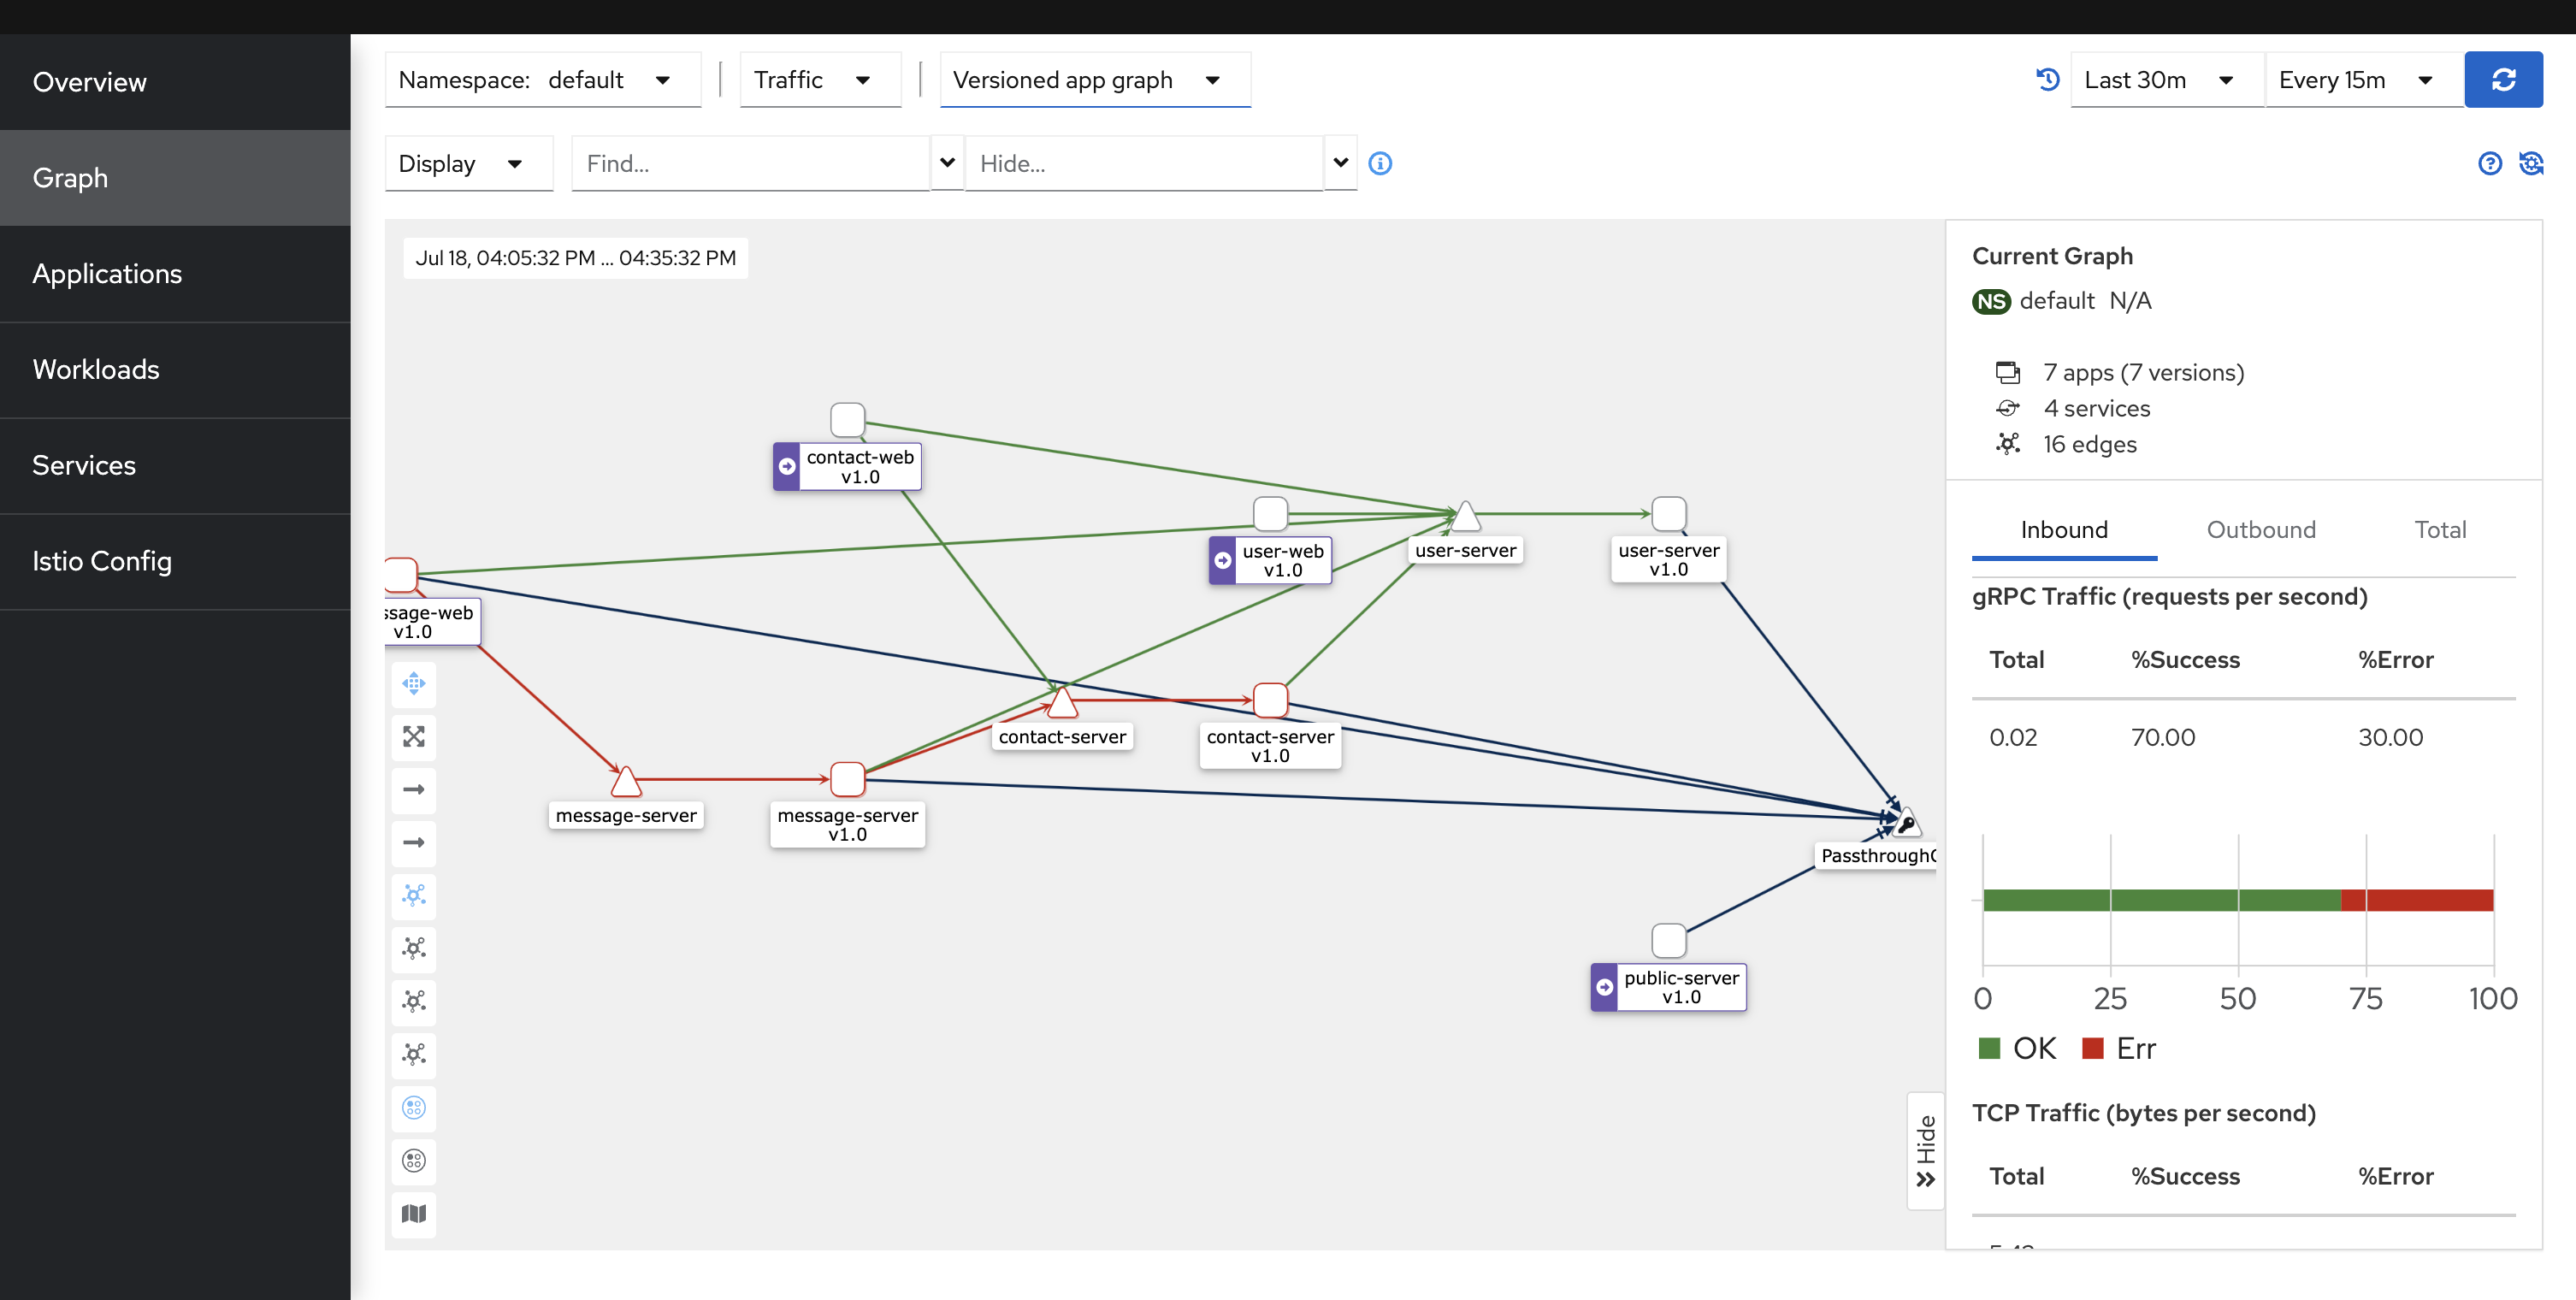Select the user-server v1.0 node square
The width and height of the screenshot is (2576, 1300).
pos(1668,514)
